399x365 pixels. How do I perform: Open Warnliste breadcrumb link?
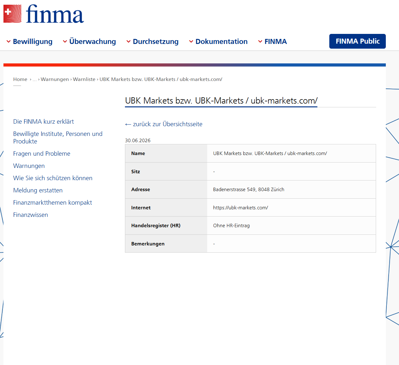[84, 79]
